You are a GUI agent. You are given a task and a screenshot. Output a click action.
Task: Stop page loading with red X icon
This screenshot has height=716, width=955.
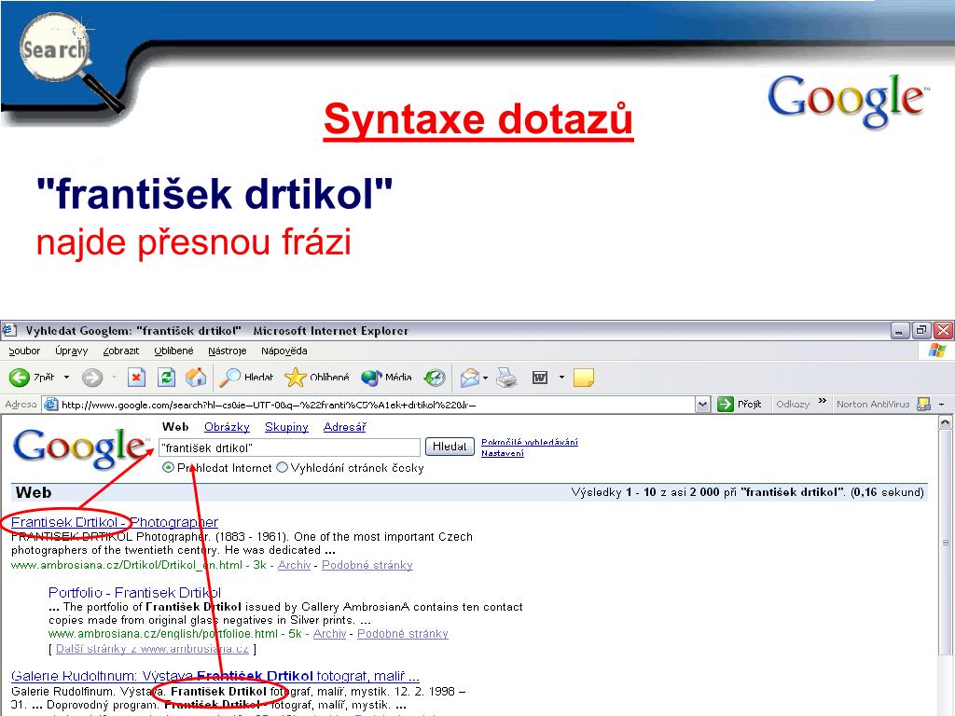click(136, 378)
